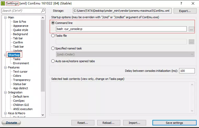Open the Transparency settings page

(22, 80)
